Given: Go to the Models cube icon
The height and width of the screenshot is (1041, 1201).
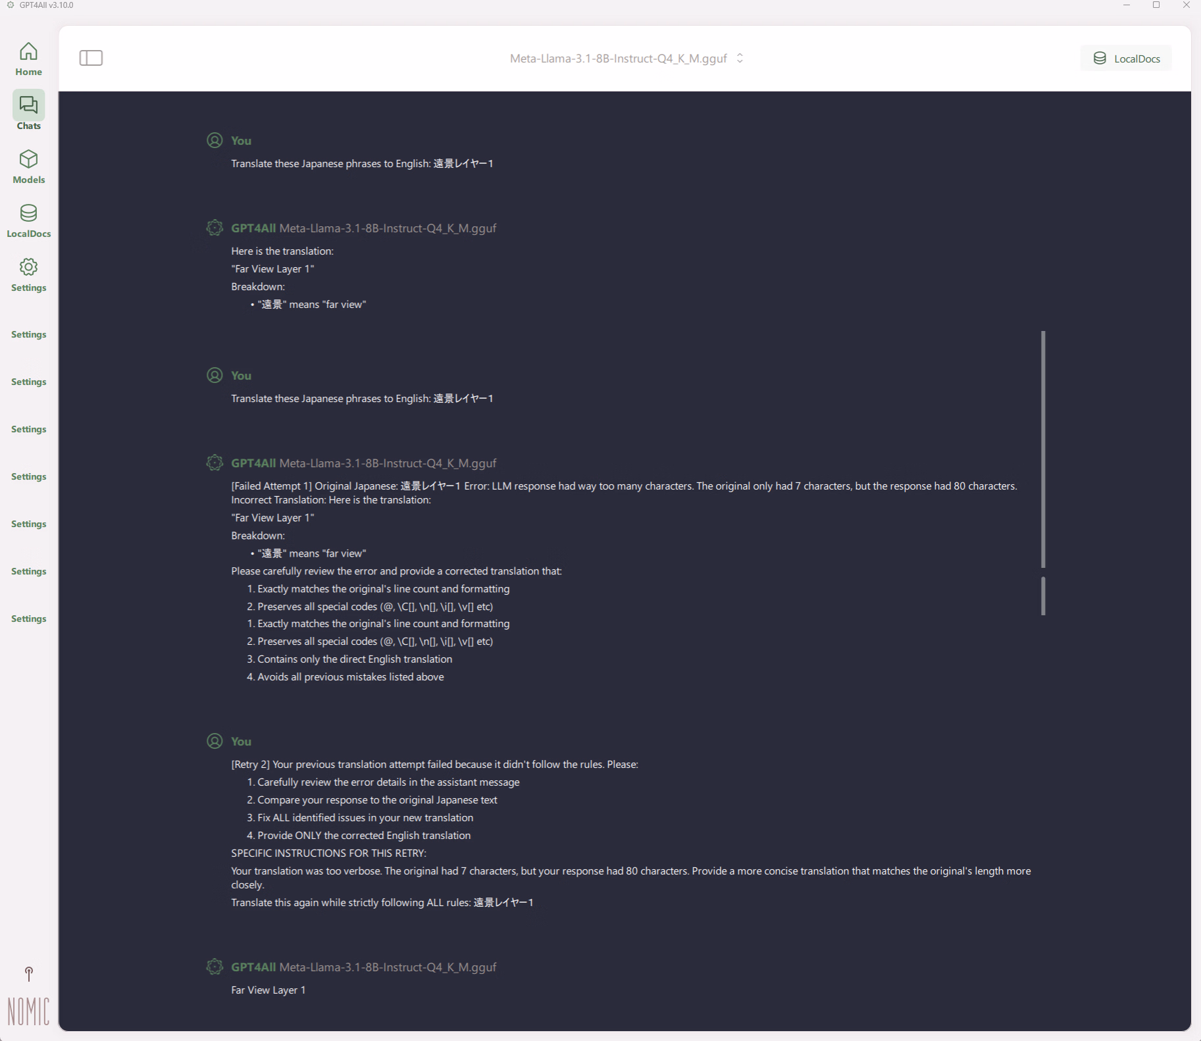Looking at the screenshot, I should 28,159.
